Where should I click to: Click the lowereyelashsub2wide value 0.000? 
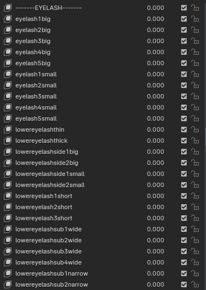point(155,240)
